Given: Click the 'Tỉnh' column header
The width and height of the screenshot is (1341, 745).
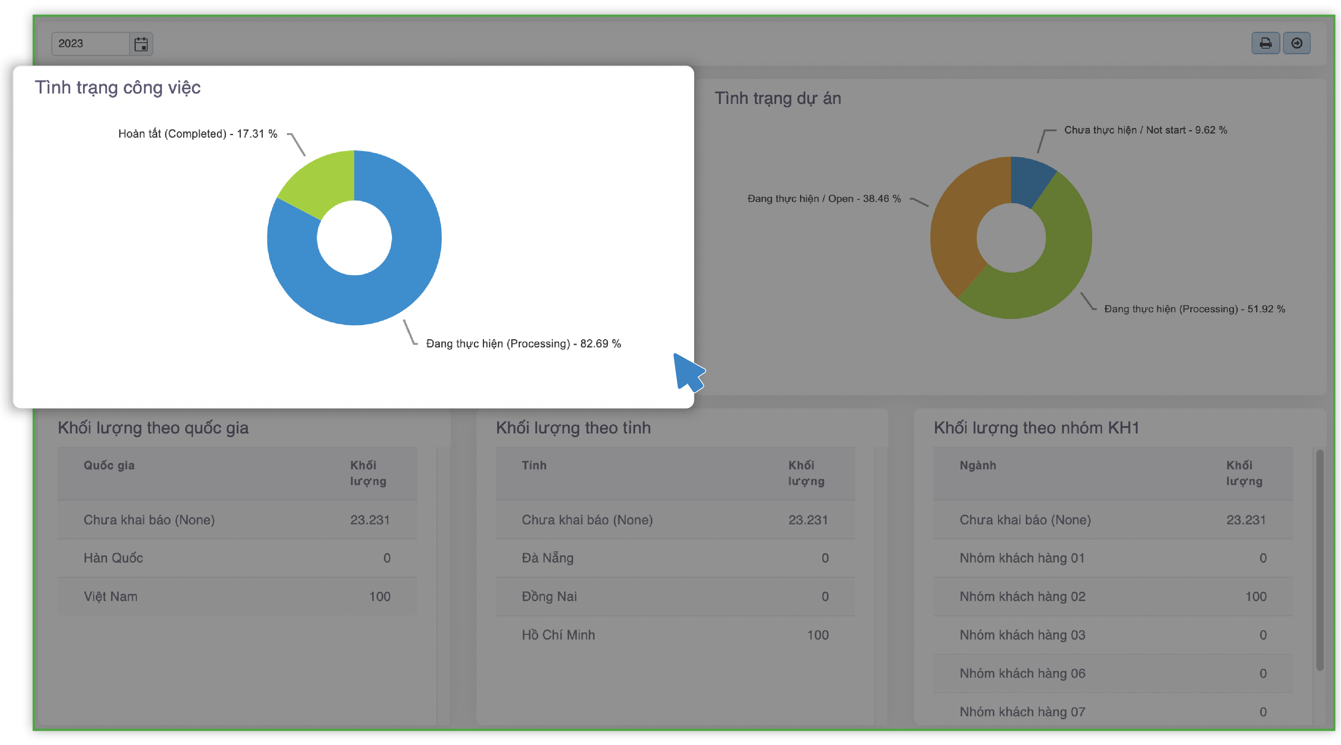Looking at the screenshot, I should [534, 465].
